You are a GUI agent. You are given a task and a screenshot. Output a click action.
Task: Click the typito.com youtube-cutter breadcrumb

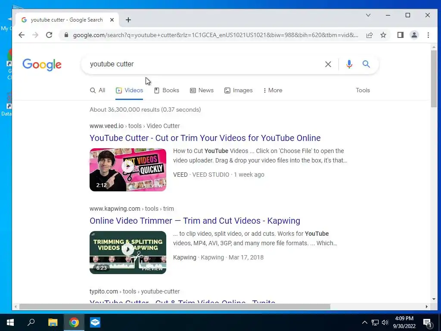click(x=135, y=291)
